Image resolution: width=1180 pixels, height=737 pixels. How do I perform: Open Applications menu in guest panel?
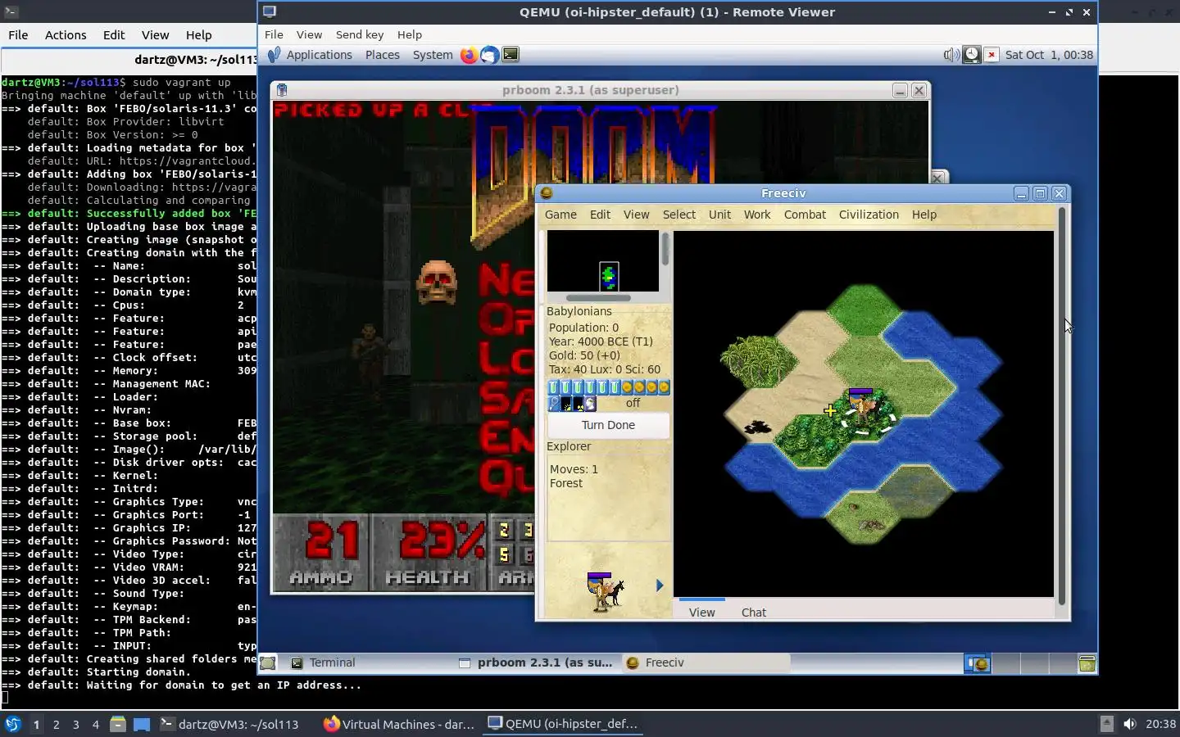click(x=319, y=55)
